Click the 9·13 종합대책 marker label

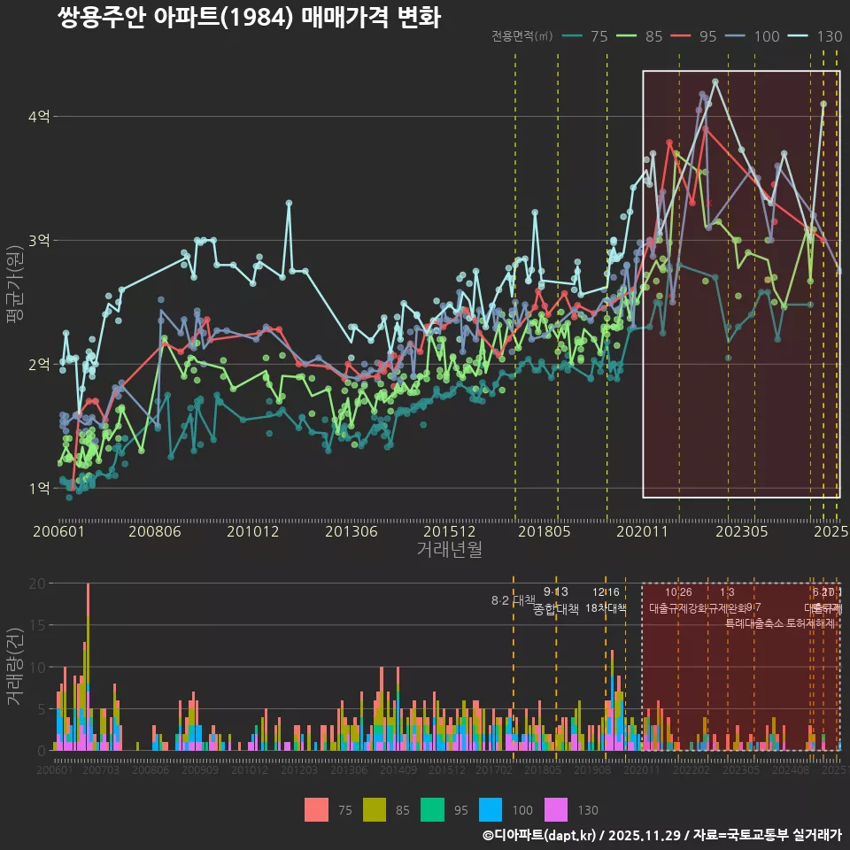click(x=554, y=600)
